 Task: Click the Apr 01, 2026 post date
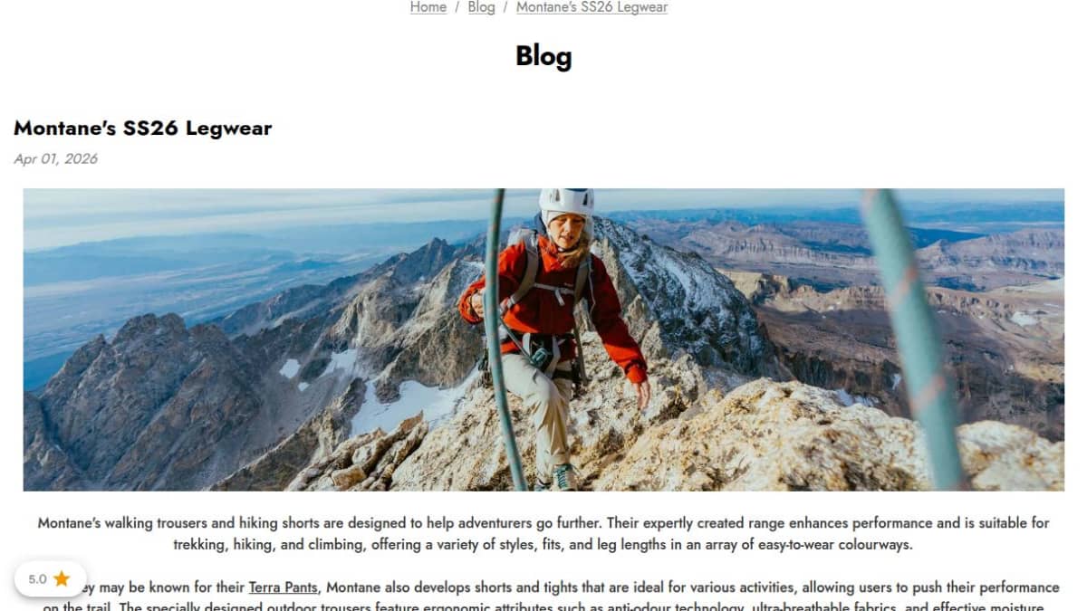[x=55, y=158]
